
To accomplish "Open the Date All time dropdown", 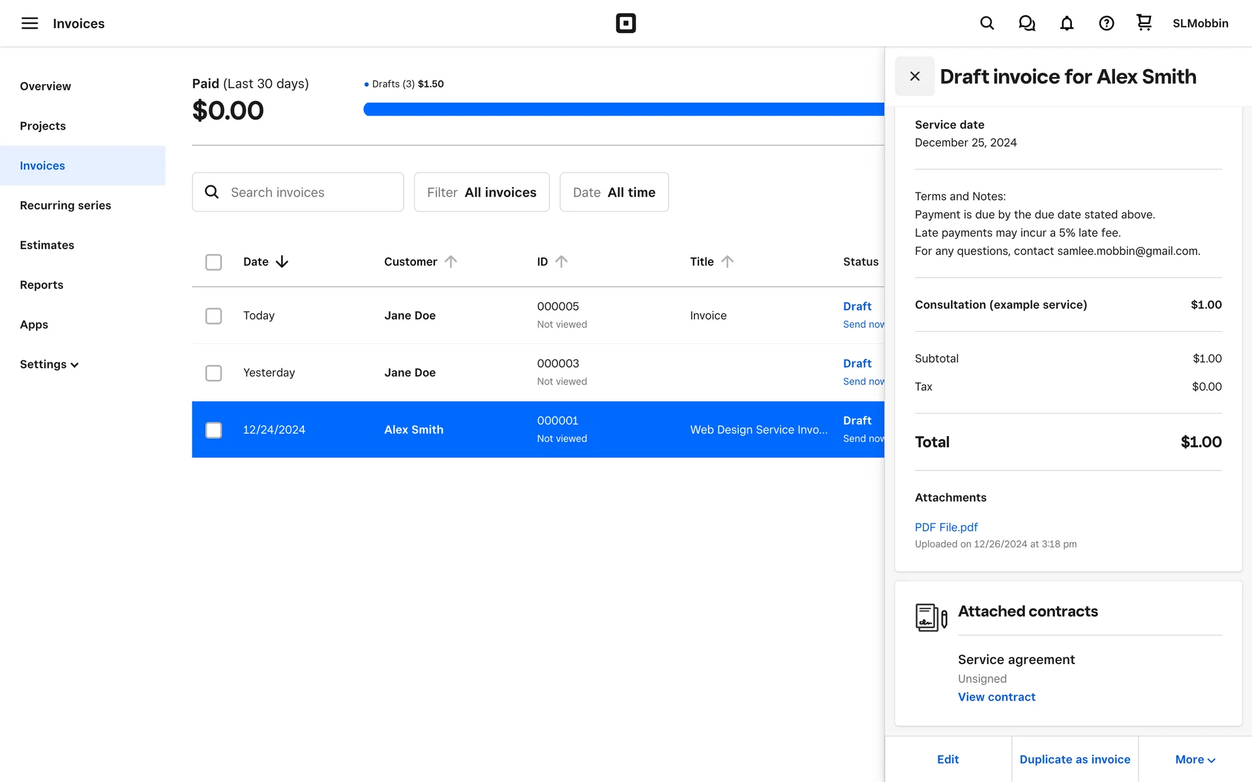I will pyautogui.click(x=614, y=192).
